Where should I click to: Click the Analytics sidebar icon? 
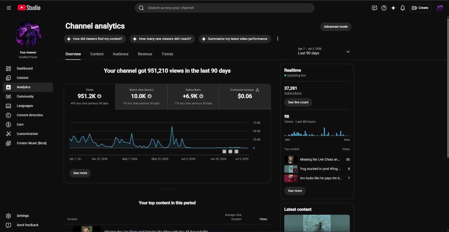8,87
